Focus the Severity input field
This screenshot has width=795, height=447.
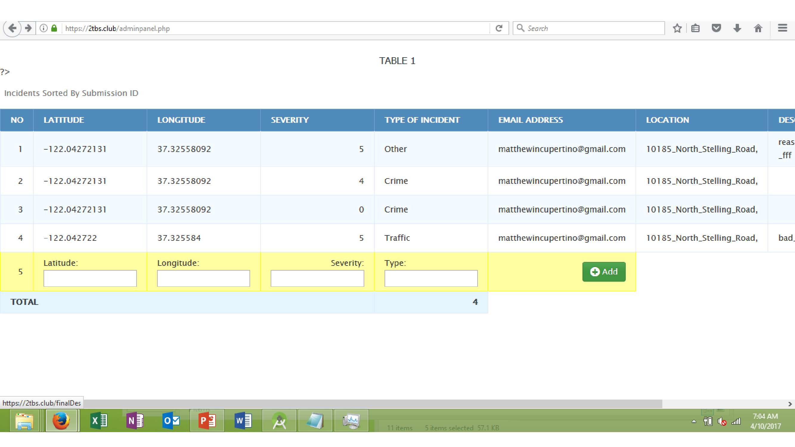tap(317, 278)
